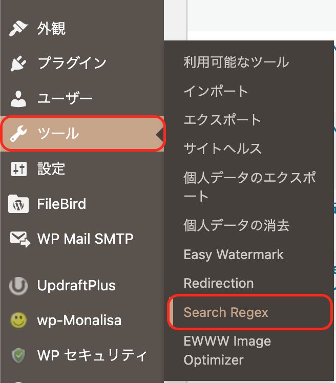The width and height of the screenshot is (336, 383).
Task: Click the WP Mail SMTP envelope icon
Action: pyautogui.click(x=20, y=239)
